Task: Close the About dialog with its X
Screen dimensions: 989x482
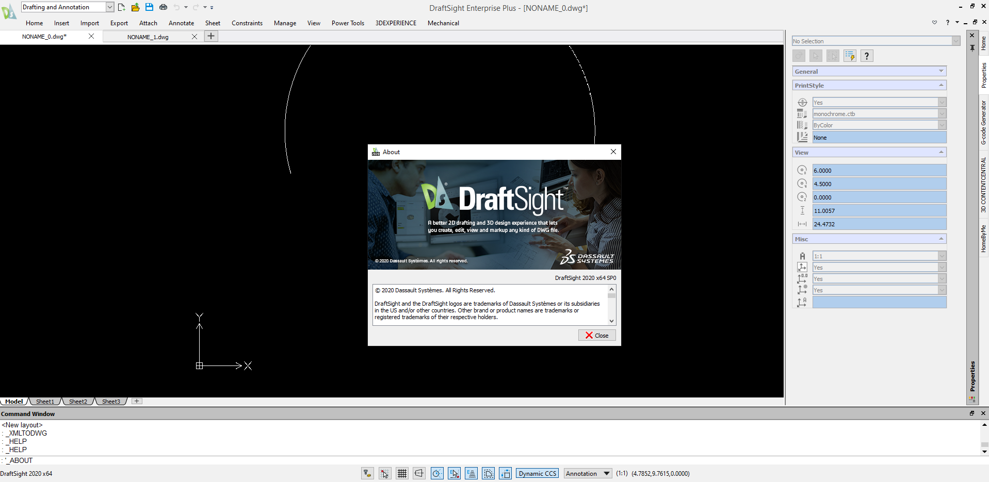Action: pos(613,152)
